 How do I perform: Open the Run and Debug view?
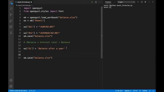[11, 21]
